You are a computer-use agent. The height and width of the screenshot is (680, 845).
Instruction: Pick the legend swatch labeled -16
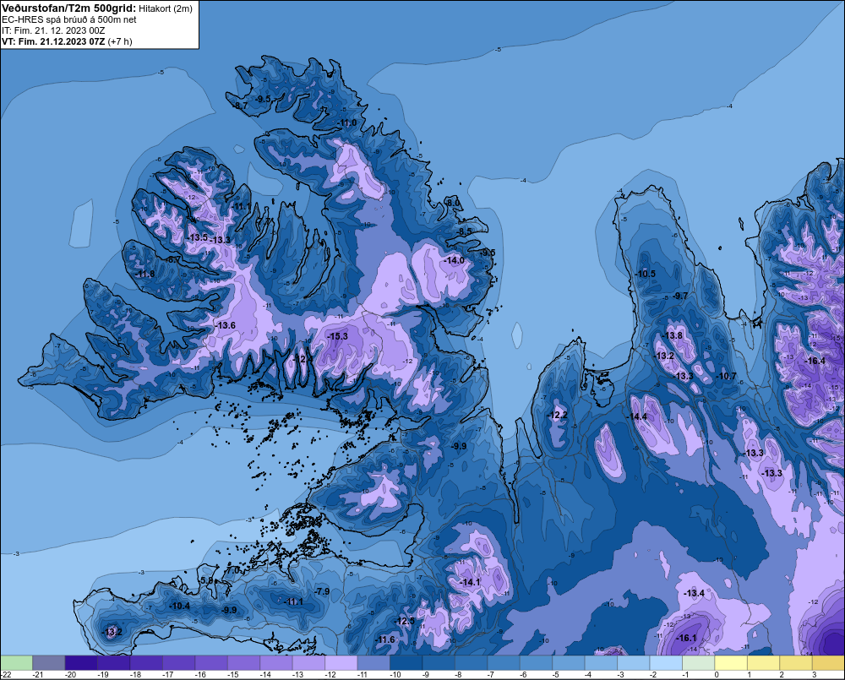[211, 662]
